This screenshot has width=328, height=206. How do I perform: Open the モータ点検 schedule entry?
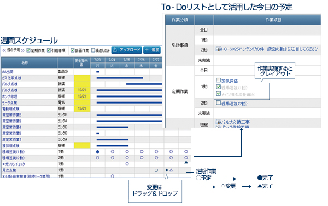pos(10,102)
